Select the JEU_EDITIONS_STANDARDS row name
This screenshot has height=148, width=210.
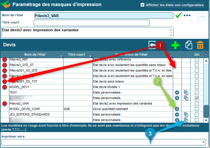(x=30, y=114)
